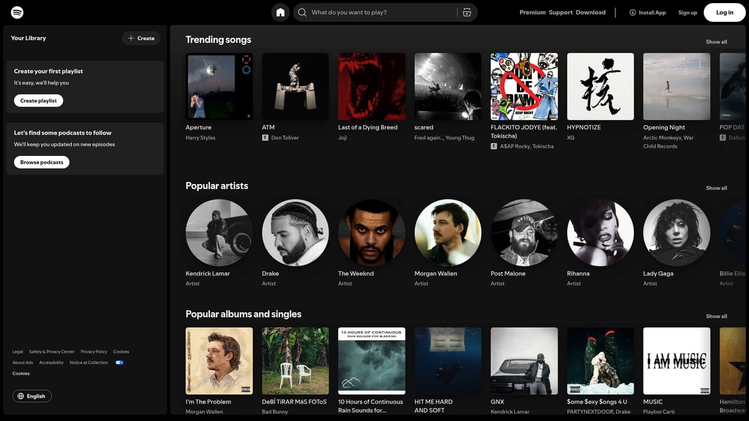Show all Popular albums and singles

[x=716, y=316]
